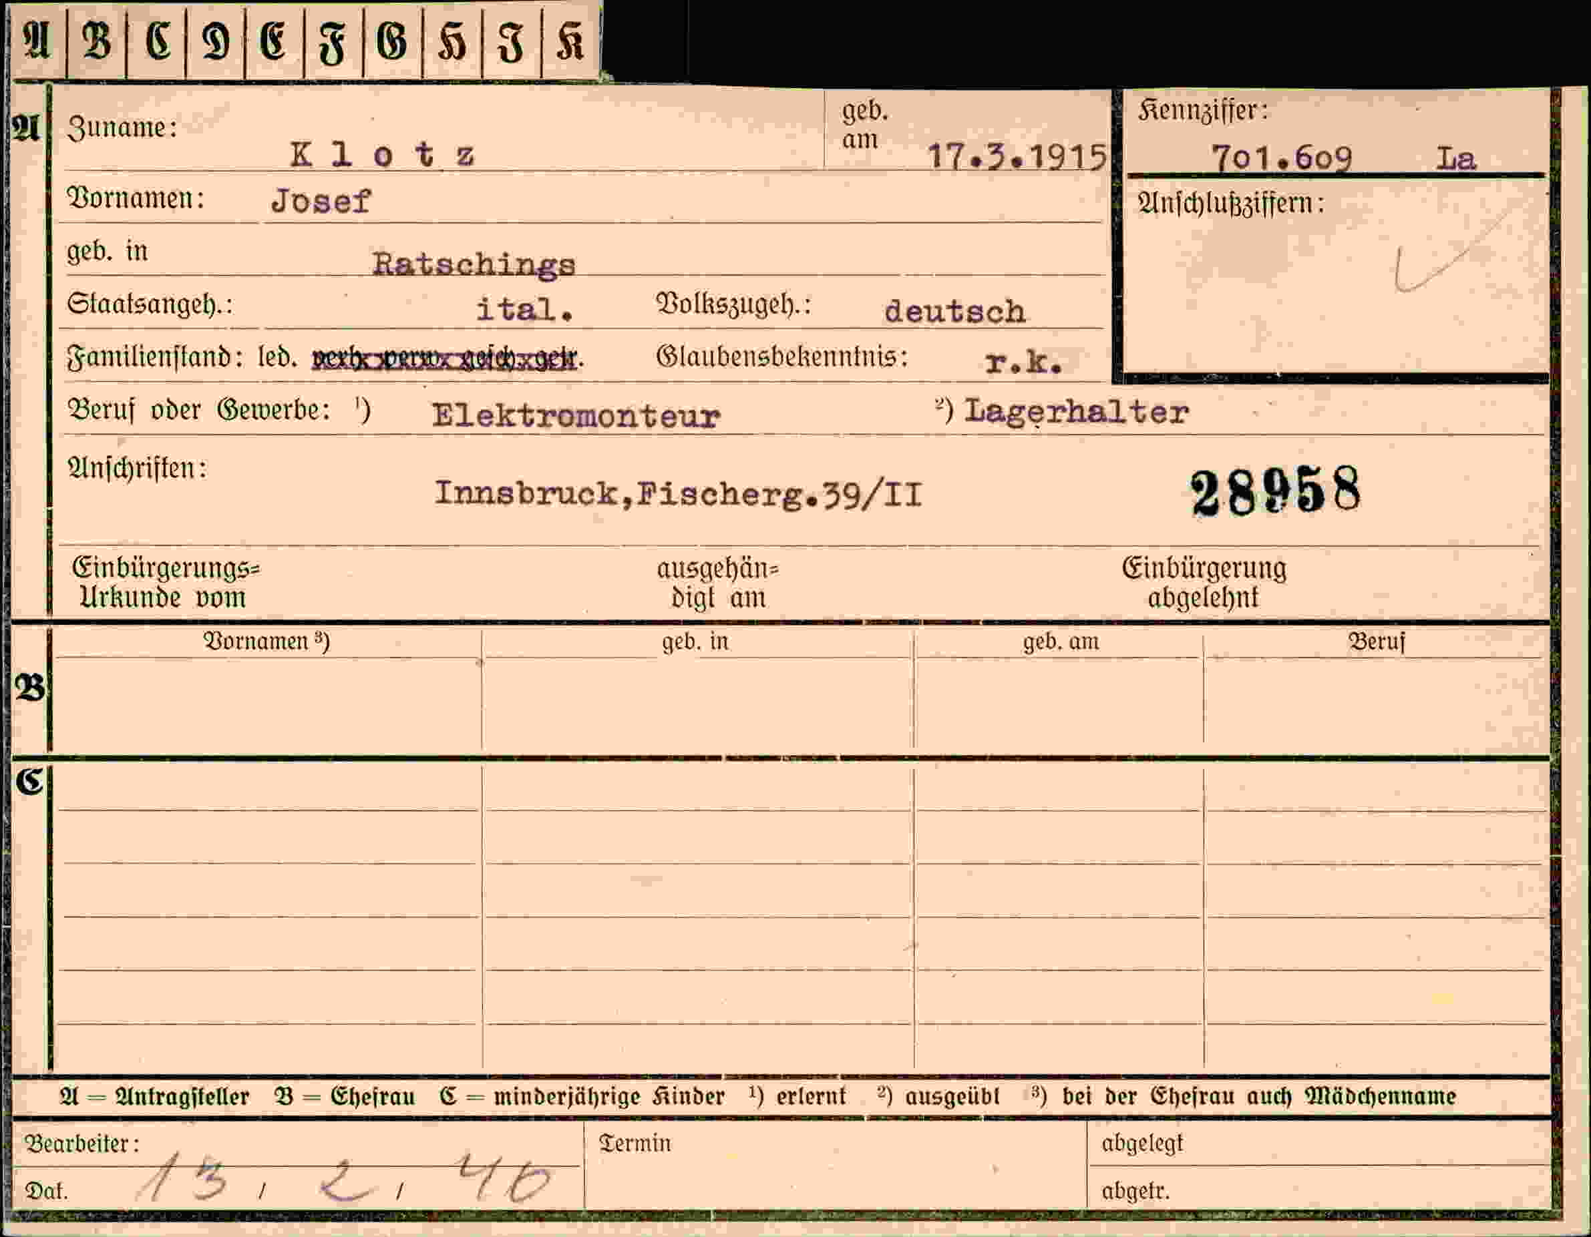Select the index tab lettered D
The width and height of the screenshot is (1591, 1237).
[216, 40]
